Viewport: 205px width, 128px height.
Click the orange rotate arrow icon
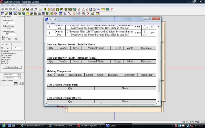click(74, 14)
